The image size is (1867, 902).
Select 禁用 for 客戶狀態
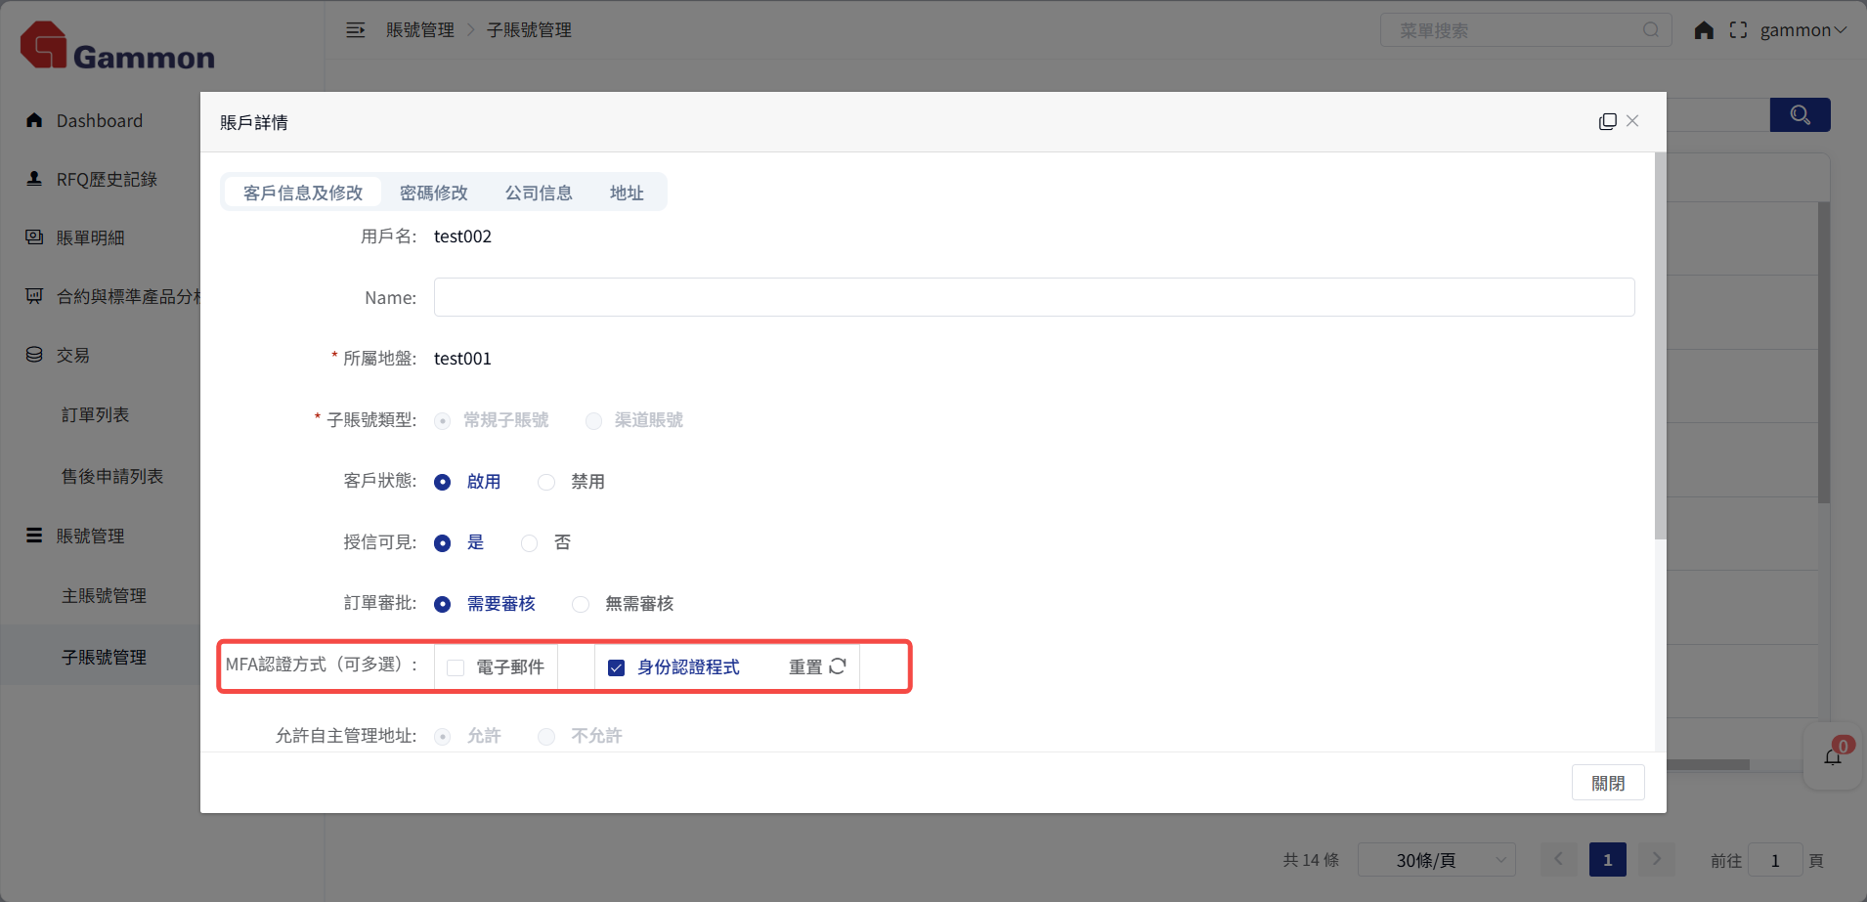pos(546,482)
